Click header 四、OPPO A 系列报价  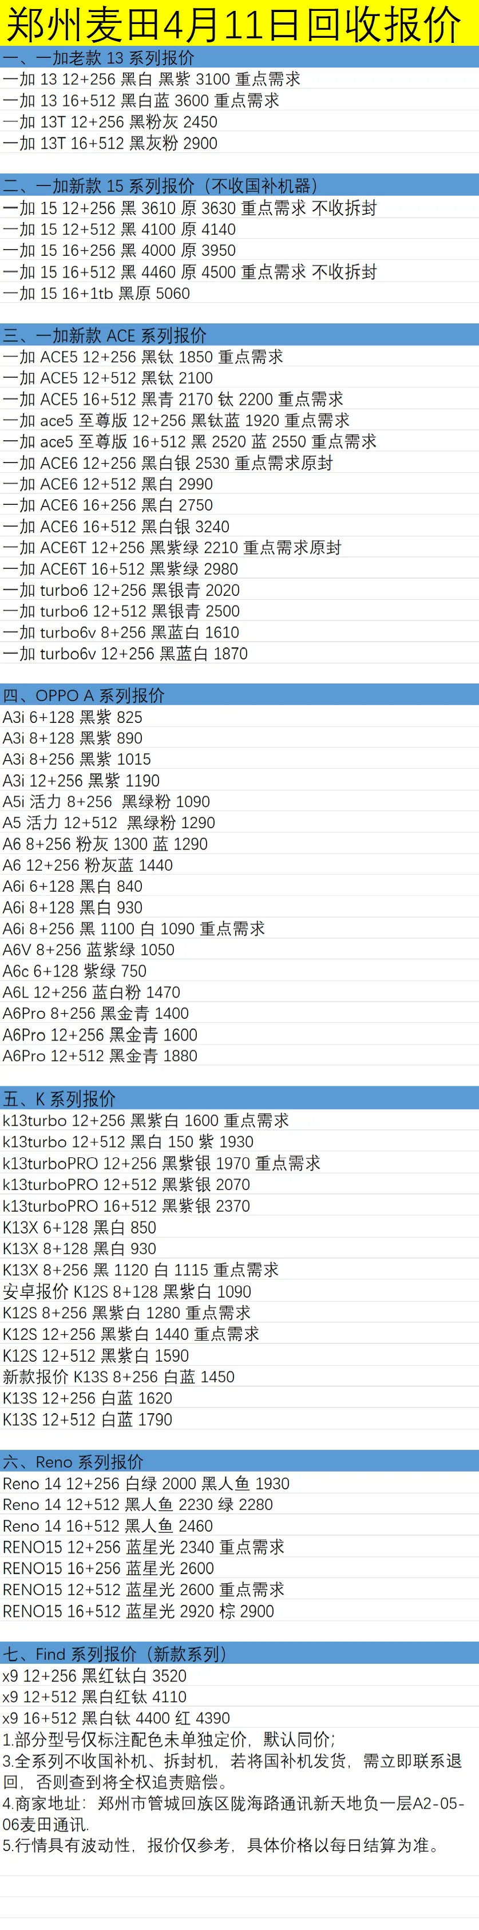click(x=239, y=695)
